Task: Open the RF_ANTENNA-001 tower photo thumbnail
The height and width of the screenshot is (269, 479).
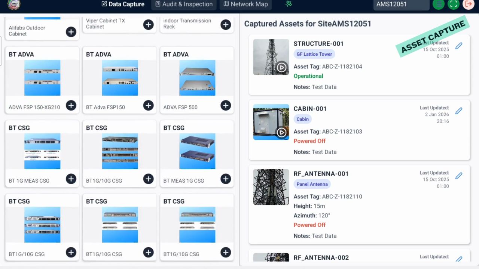Action: [271, 187]
